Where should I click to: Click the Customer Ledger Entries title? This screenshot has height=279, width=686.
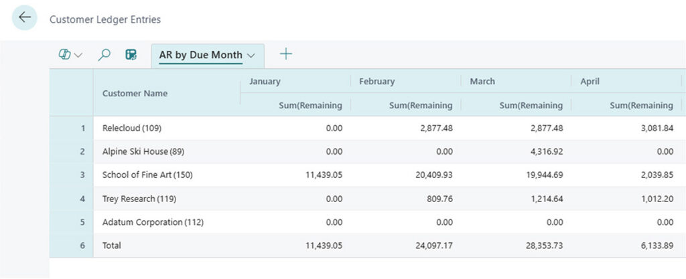click(x=105, y=19)
